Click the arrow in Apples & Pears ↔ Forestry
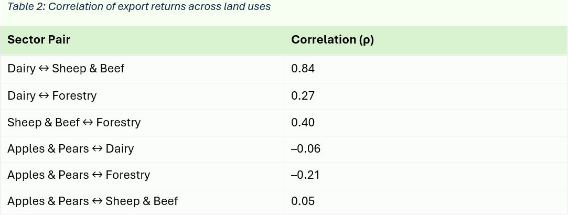Viewport: 568px width, 215px height. (x=97, y=175)
